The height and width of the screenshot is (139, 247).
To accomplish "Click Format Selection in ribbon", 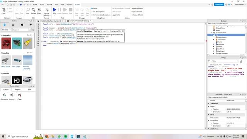I will click(47, 12).
